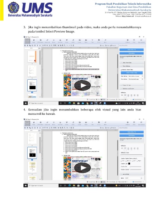Open the Start Action dropdown
This screenshot has width=160, height=208.
[136, 76]
